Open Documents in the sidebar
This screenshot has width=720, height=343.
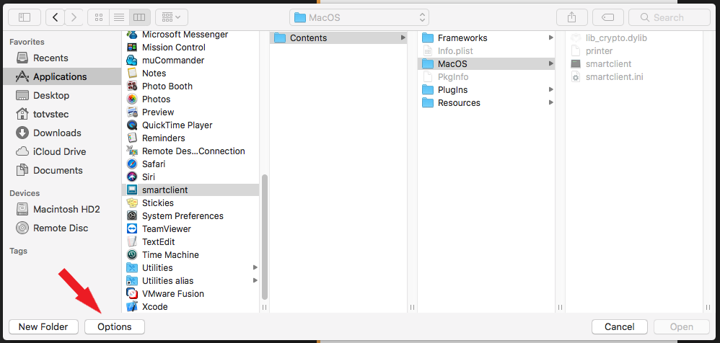point(62,170)
